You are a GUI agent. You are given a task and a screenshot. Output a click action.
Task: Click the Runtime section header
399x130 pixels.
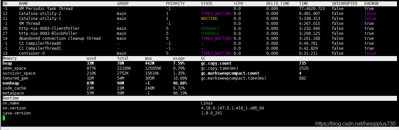point(11,98)
